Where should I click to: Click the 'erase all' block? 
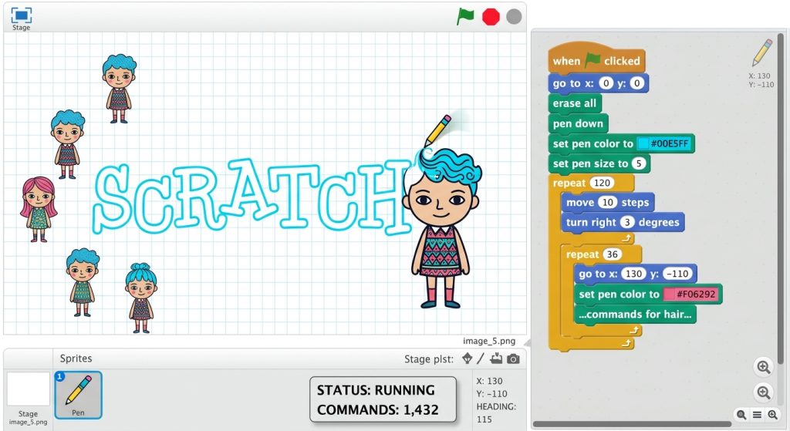pyautogui.click(x=574, y=103)
